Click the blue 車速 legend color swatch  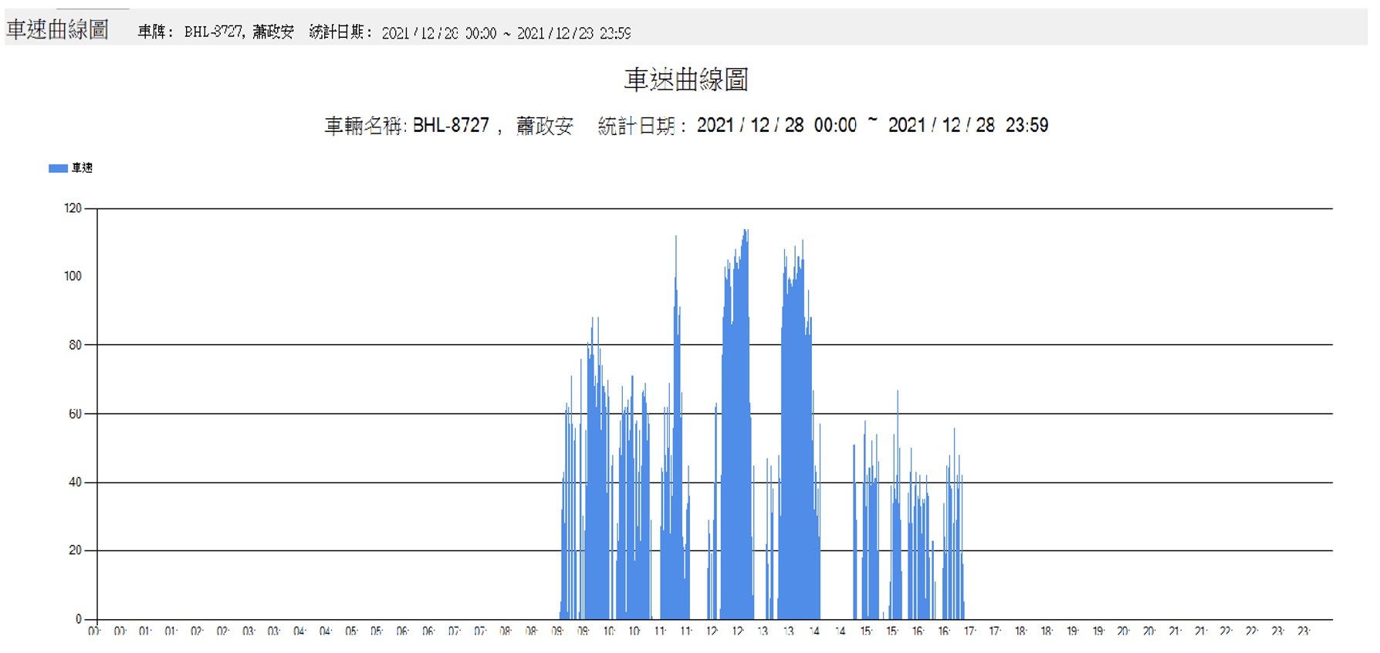(58, 168)
